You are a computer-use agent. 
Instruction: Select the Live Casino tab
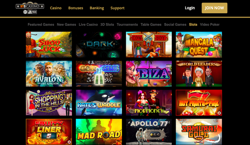[x=88, y=25]
